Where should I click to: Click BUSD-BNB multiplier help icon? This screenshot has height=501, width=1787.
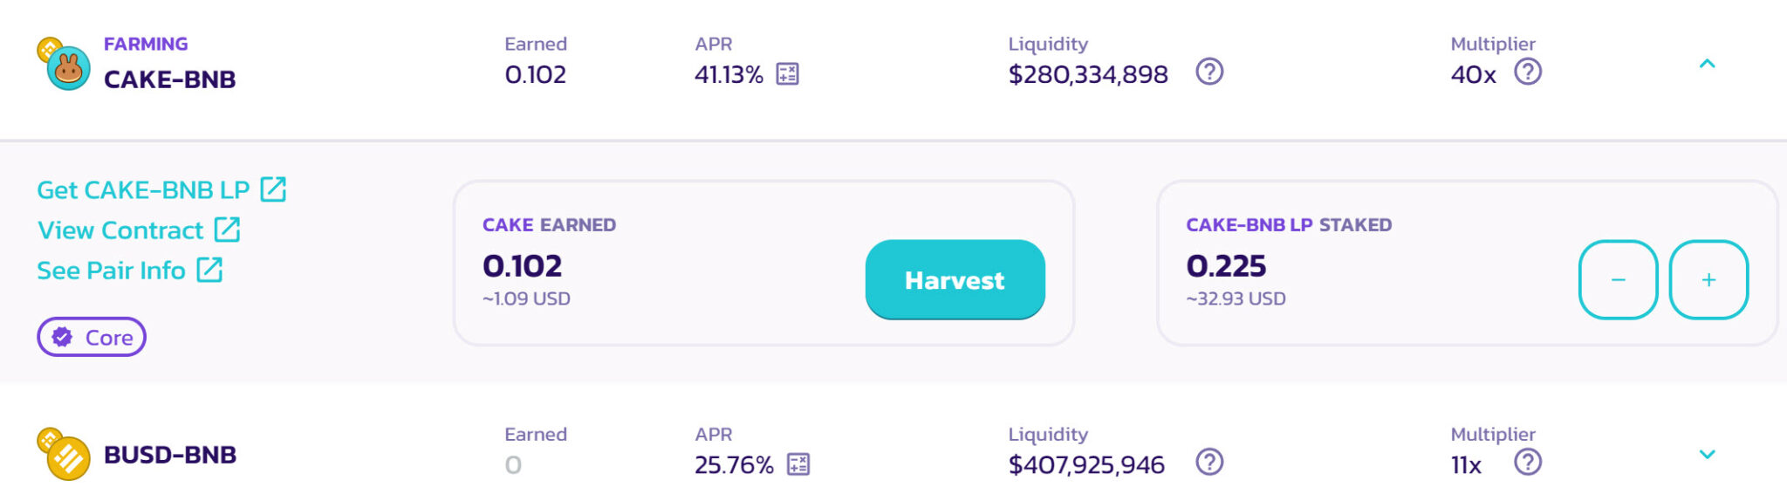[1528, 462]
